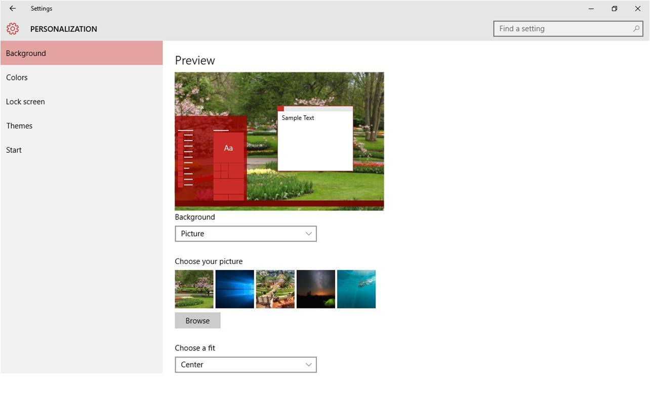650x404 pixels.
Task: Click the back arrow in the title bar
Action: point(12,9)
